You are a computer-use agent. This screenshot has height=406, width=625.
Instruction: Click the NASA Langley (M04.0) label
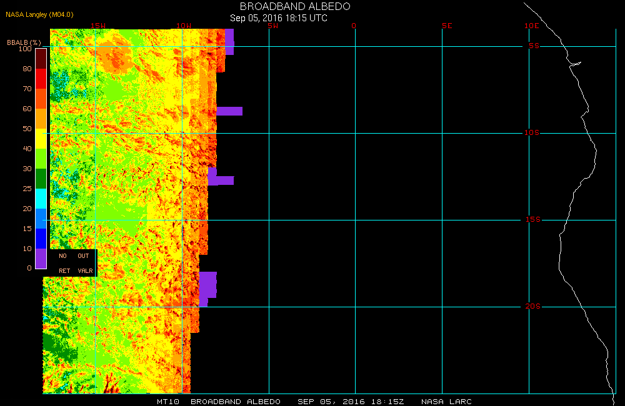tap(35, 14)
